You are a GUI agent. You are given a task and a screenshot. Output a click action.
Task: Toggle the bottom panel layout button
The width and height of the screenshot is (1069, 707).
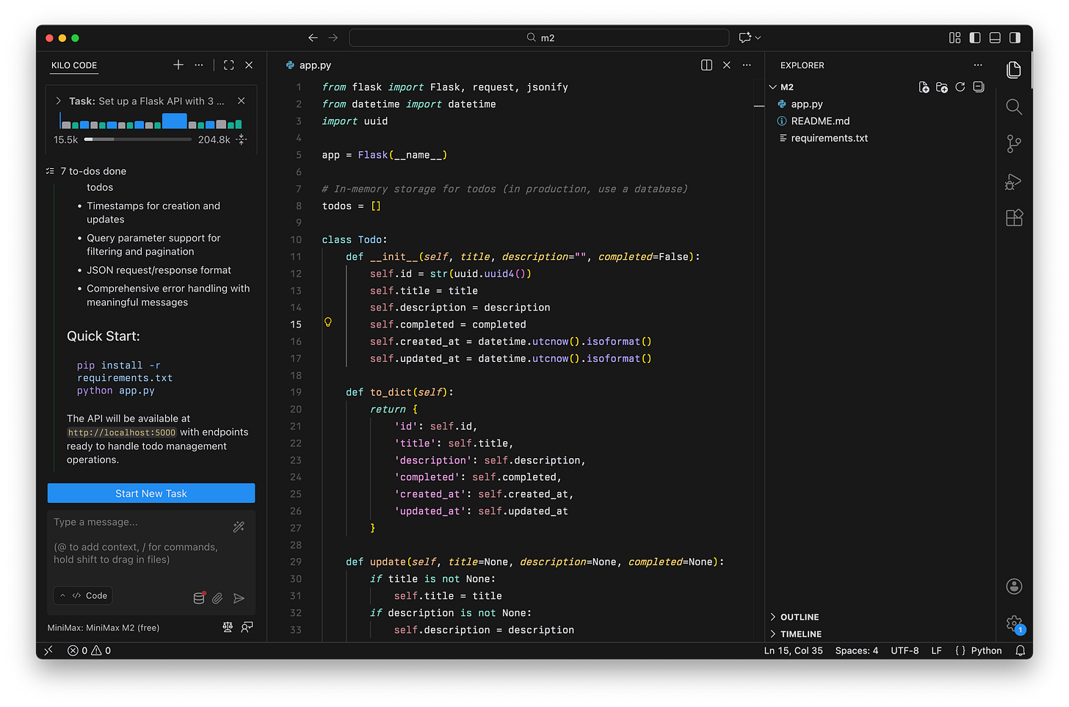(x=995, y=37)
